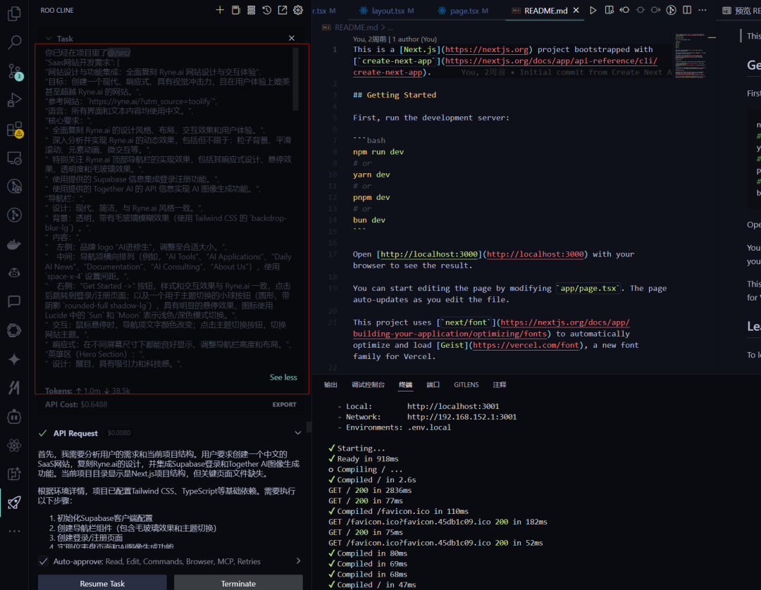Open the chat speech-bubble view
This screenshot has height=590, width=761.
[14, 301]
